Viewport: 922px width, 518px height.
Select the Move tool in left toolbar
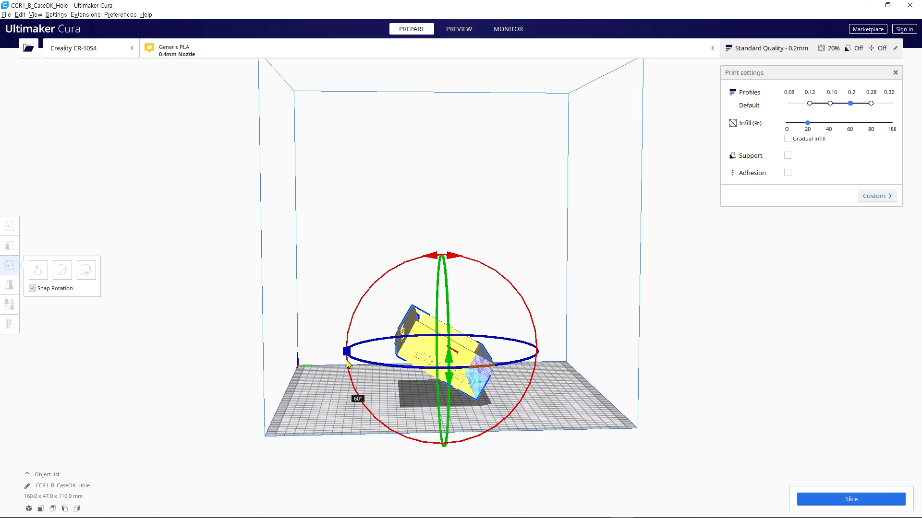tap(9, 226)
